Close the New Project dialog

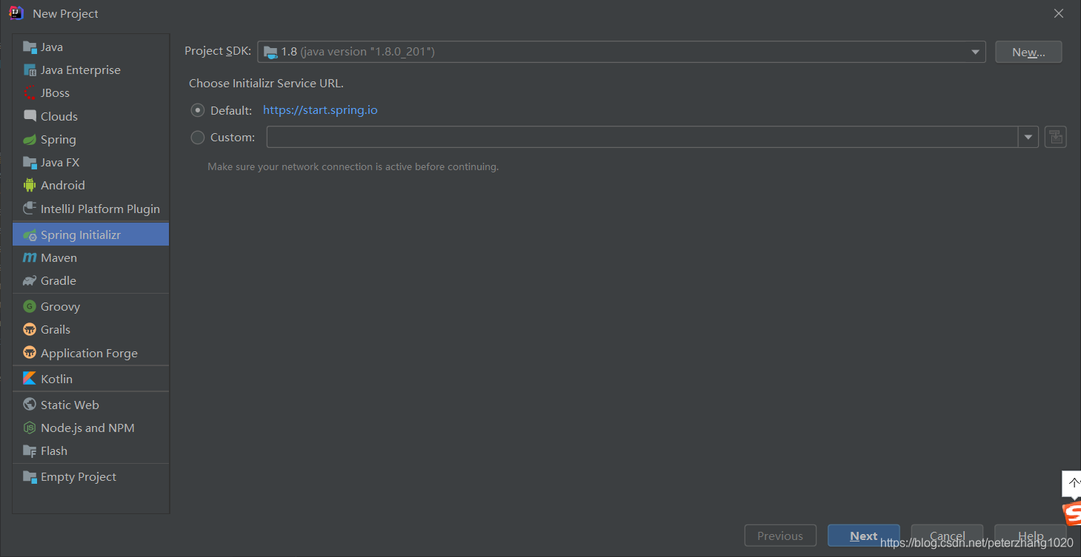pyautogui.click(x=1059, y=13)
